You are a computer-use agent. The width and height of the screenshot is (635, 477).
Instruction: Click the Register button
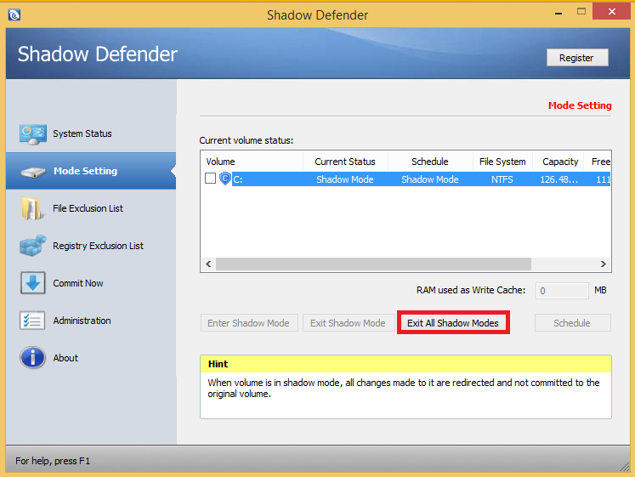pos(577,58)
